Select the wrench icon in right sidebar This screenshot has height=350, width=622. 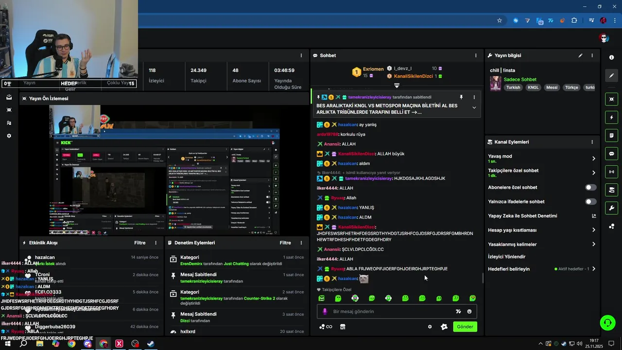(611, 208)
